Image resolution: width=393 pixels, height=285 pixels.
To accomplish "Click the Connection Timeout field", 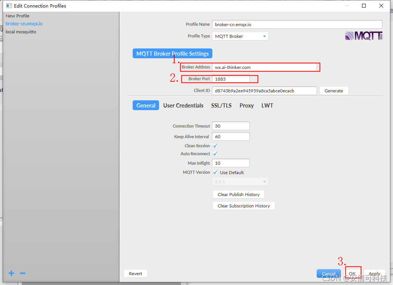I will click(x=231, y=126).
